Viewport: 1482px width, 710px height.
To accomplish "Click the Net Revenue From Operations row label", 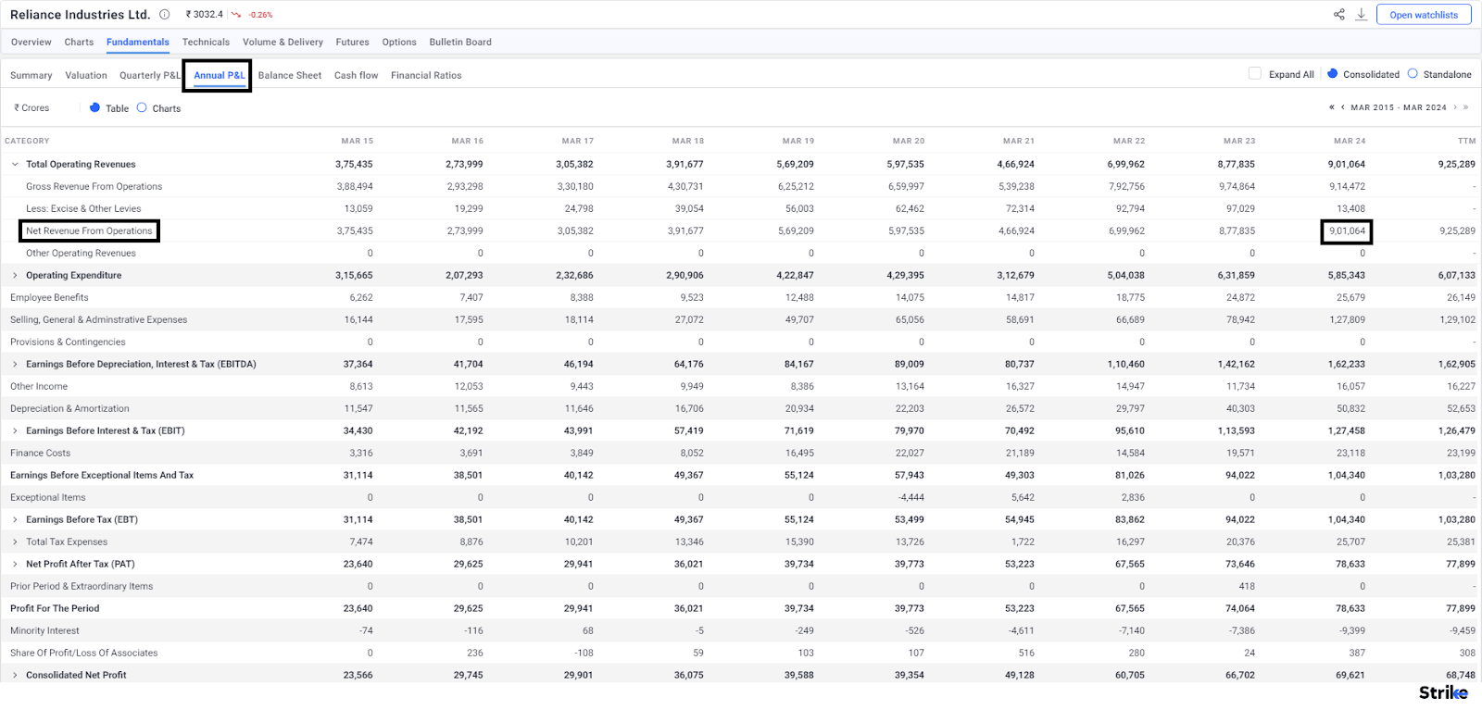I will click(89, 230).
